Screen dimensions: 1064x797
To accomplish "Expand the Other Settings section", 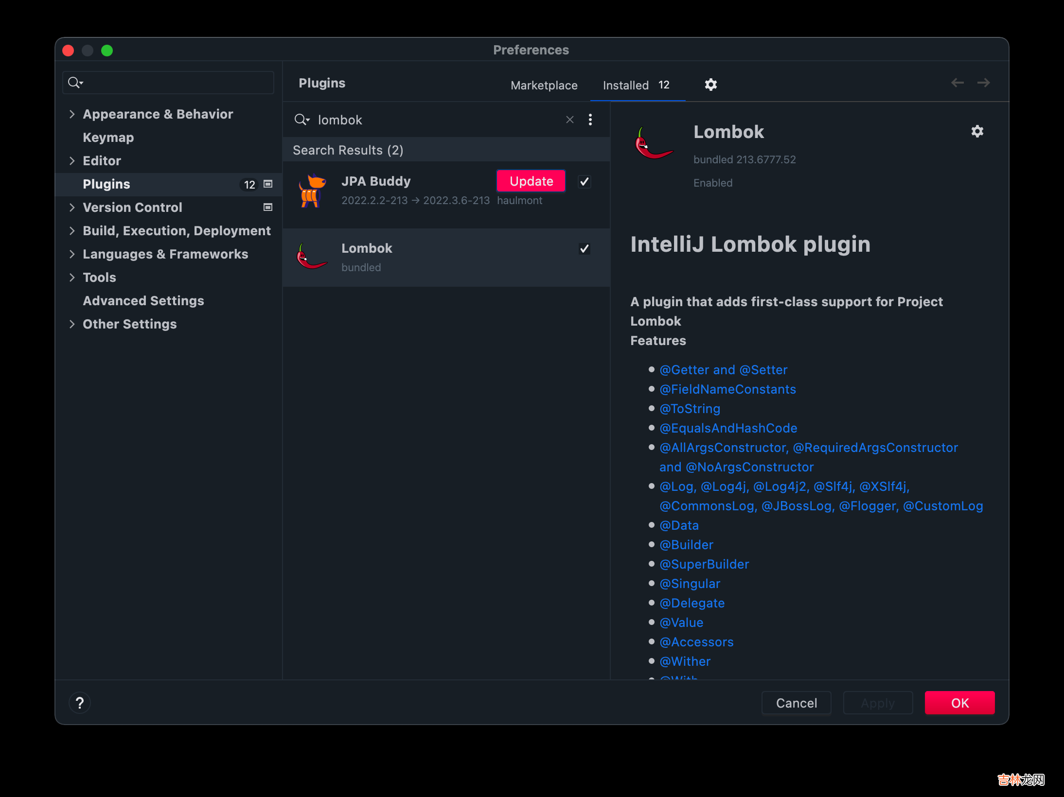I will (x=72, y=324).
